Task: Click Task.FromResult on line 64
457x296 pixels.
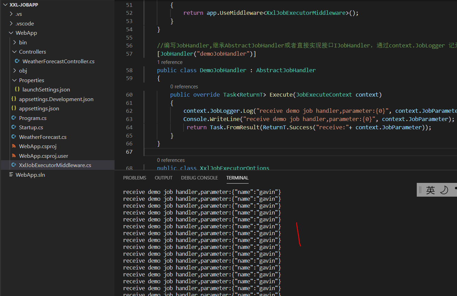Action: [x=235, y=128]
